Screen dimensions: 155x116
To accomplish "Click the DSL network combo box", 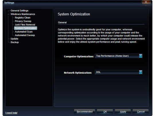I will 119,72.
